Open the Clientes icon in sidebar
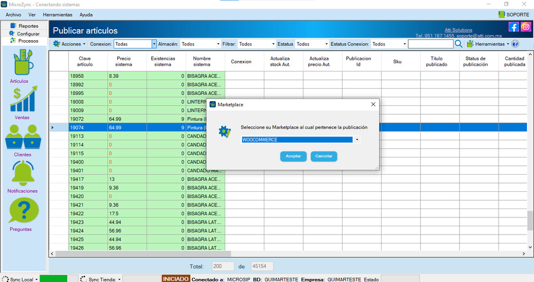Image resolution: width=534 pixels, height=282 pixels. click(23, 137)
